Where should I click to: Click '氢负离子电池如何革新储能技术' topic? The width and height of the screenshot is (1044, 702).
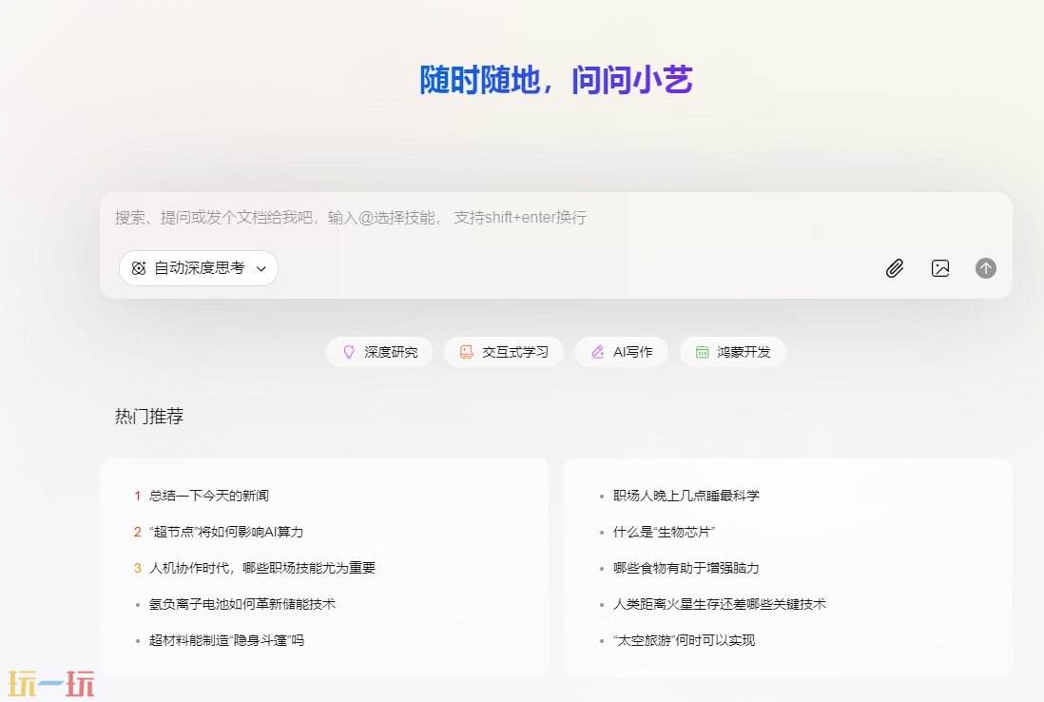click(x=243, y=604)
